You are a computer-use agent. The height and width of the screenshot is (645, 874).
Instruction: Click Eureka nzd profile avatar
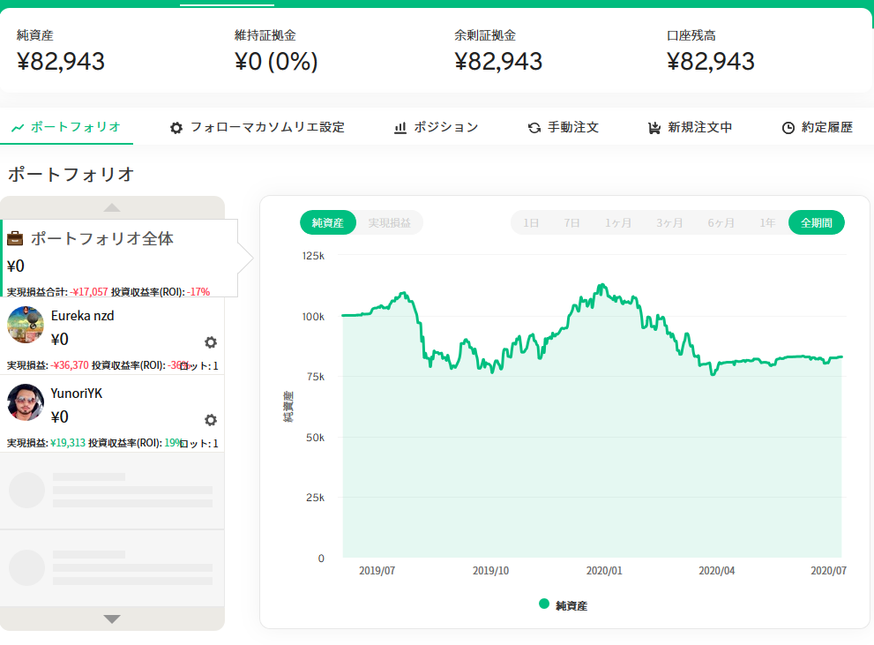(26, 325)
